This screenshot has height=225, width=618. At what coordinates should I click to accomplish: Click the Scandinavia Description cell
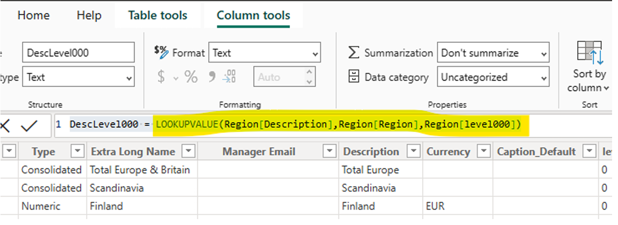click(381, 188)
